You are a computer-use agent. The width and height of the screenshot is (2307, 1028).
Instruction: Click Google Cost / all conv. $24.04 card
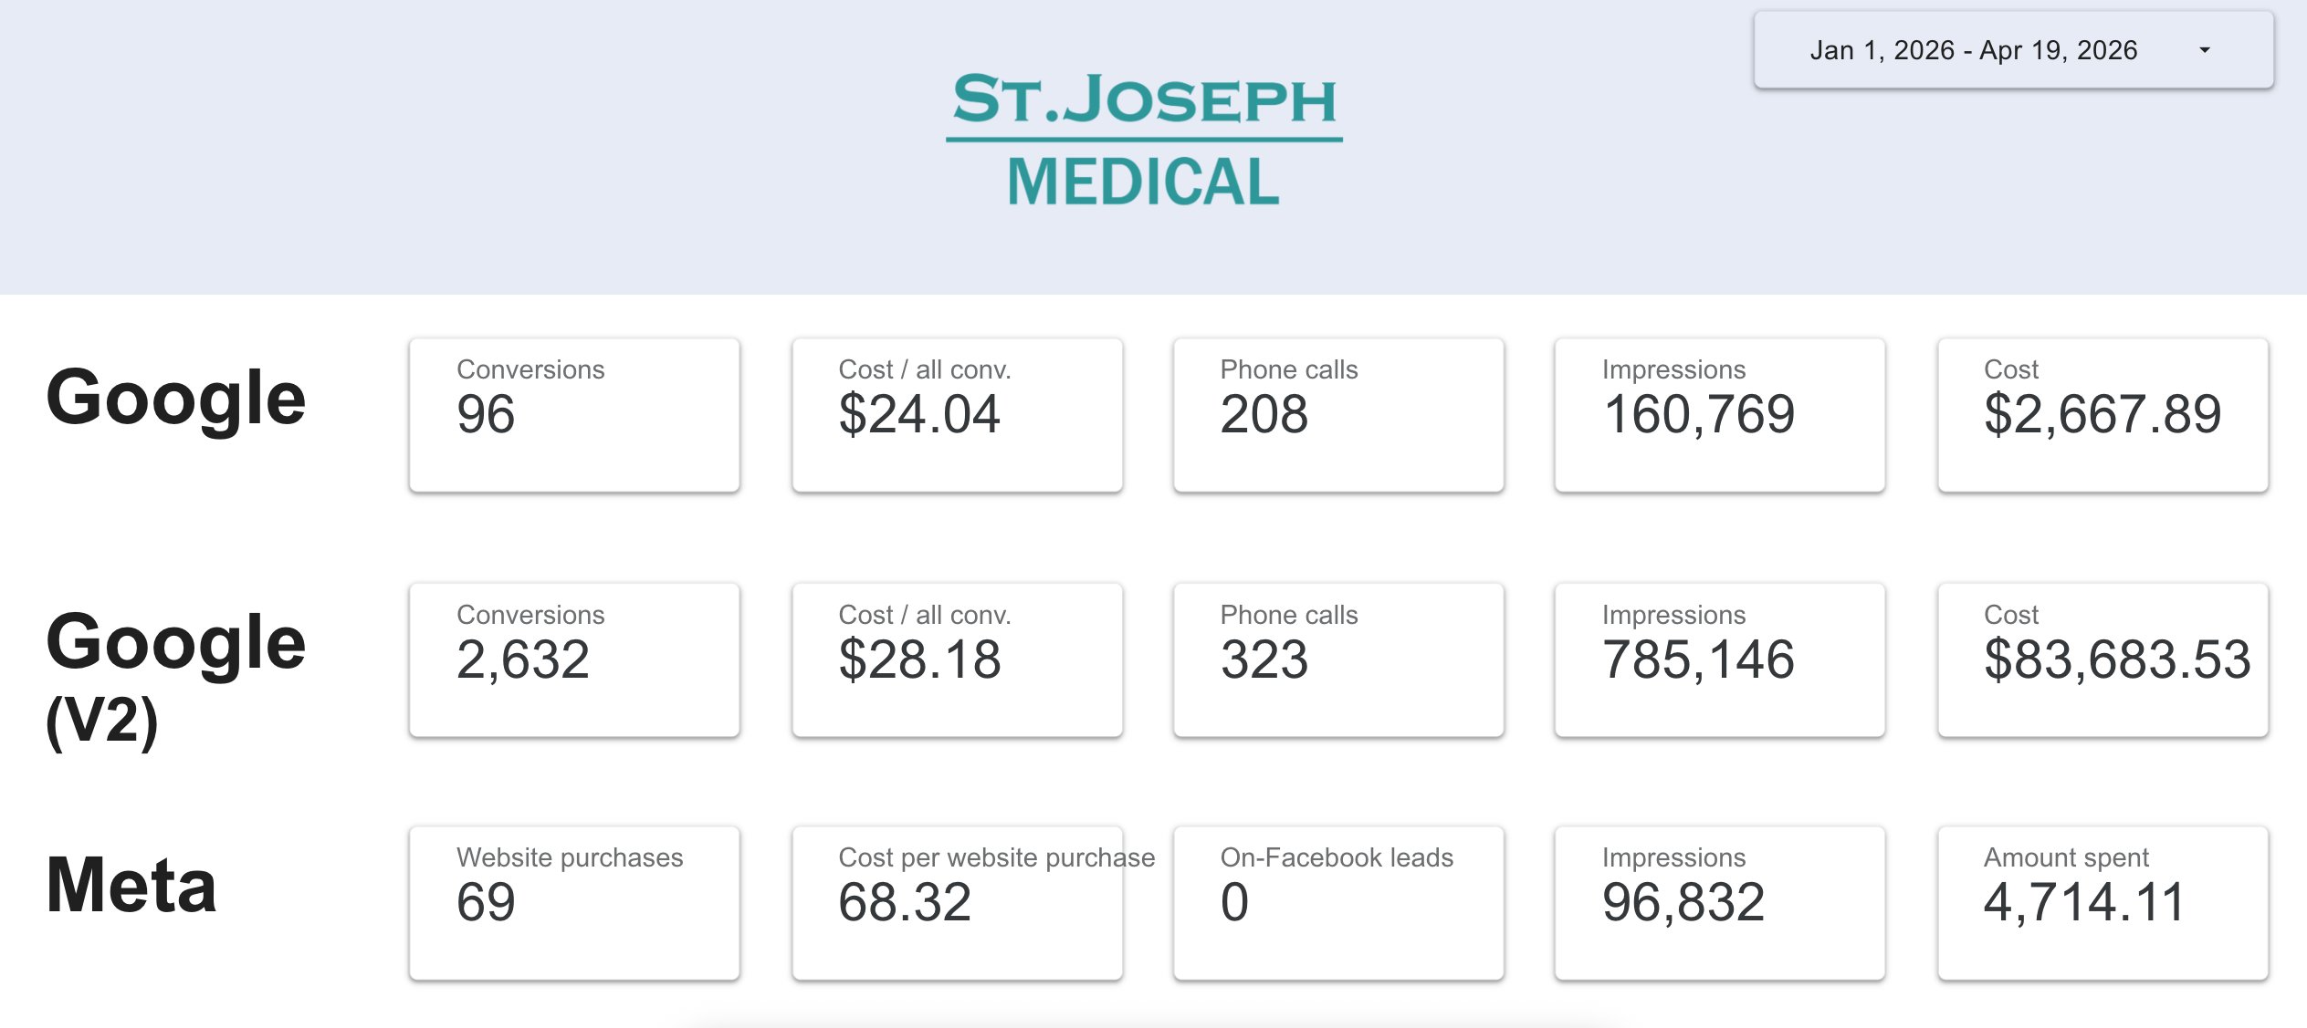tap(957, 415)
